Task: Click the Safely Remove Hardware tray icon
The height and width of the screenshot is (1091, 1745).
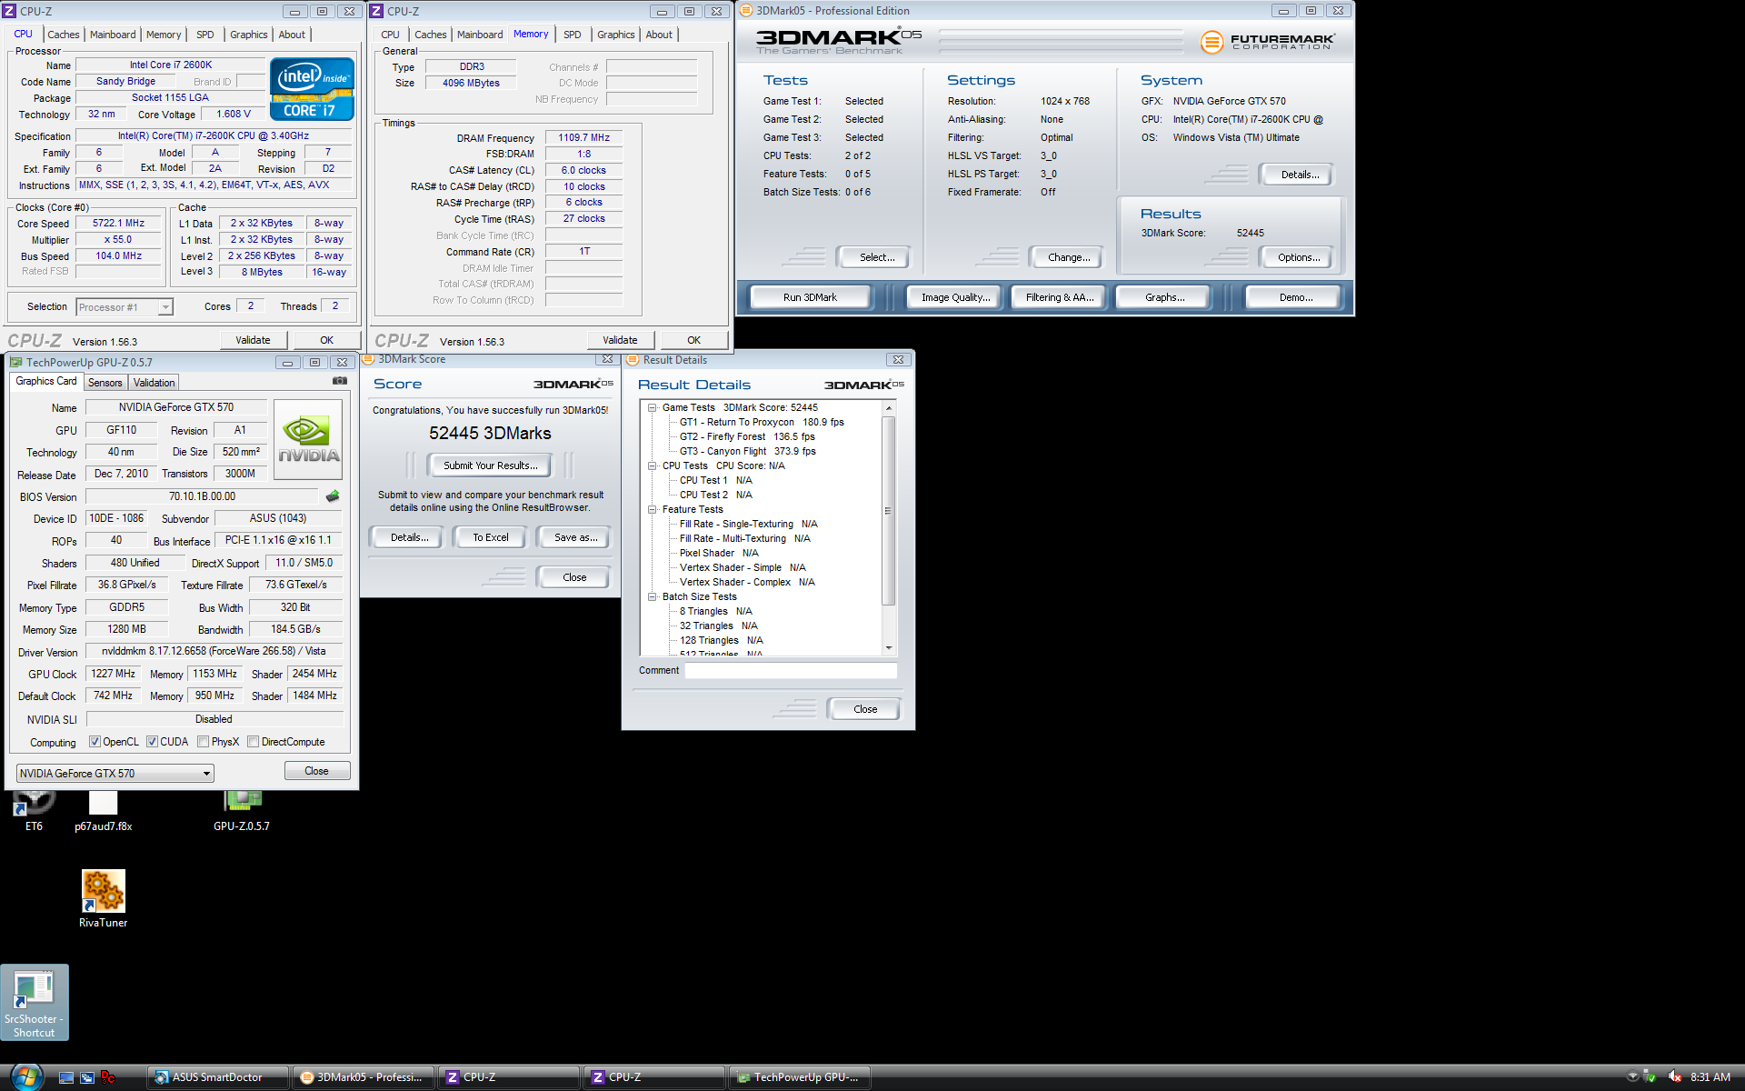Action: (1650, 1077)
